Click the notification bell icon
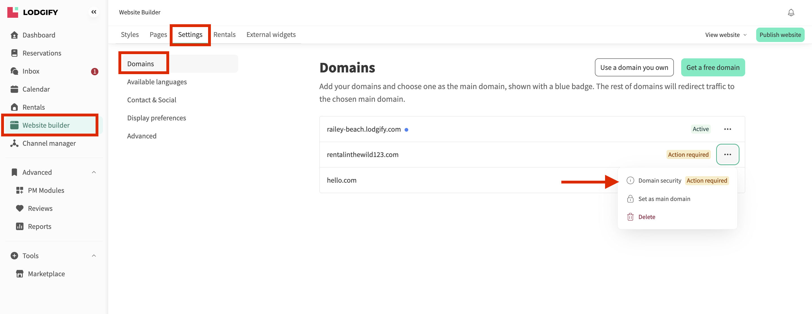Image resolution: width=812 pixels, height=314 pixels. [791, 13]
